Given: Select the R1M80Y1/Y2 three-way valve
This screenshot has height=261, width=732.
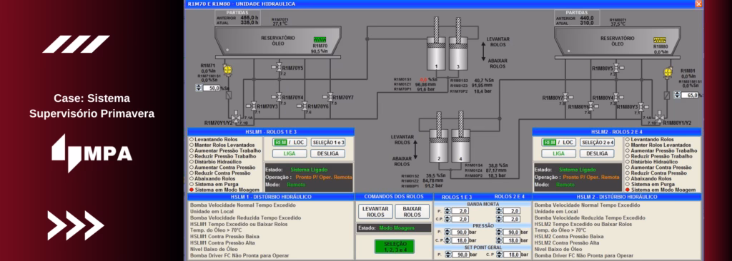Looking at the screenshot, I should coord(659,117).
